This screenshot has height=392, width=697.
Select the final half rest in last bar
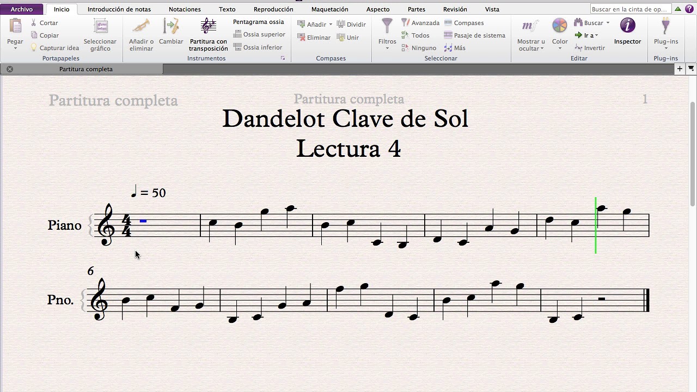click(602, 299)
